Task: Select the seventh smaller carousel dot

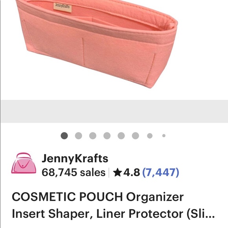Action: coord(150,136)
